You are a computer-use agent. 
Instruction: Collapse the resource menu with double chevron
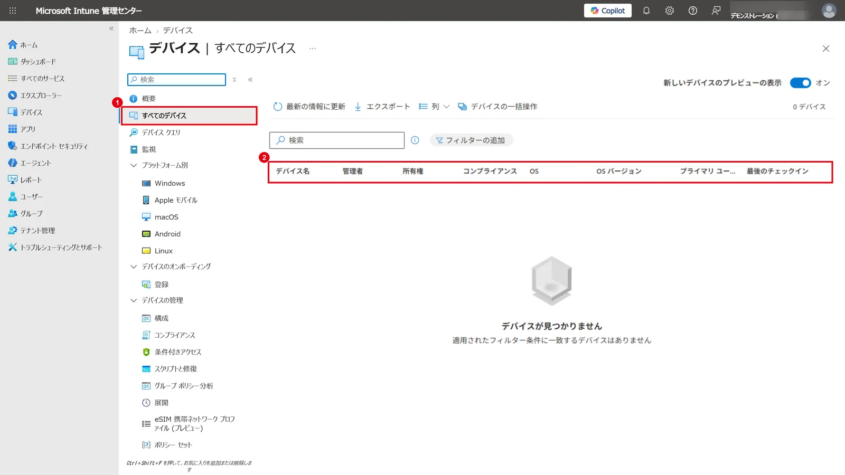250,80
